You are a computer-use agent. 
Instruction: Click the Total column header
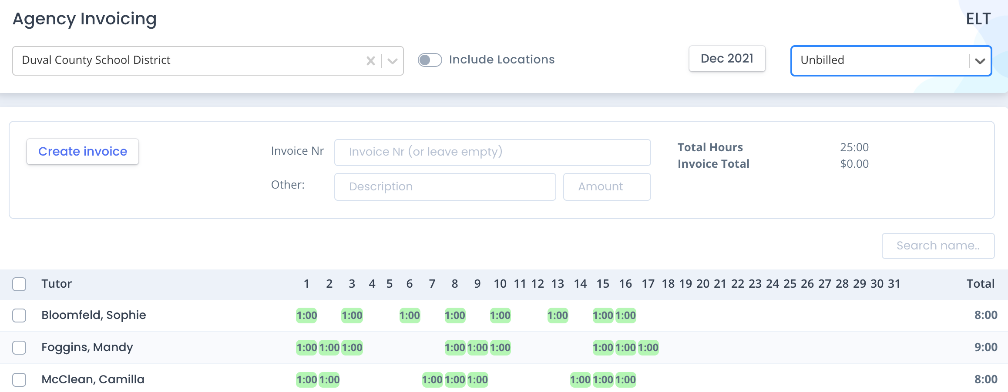click(981, 284)
